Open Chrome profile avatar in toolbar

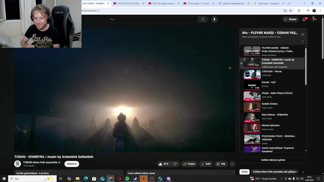click(314, 11)
